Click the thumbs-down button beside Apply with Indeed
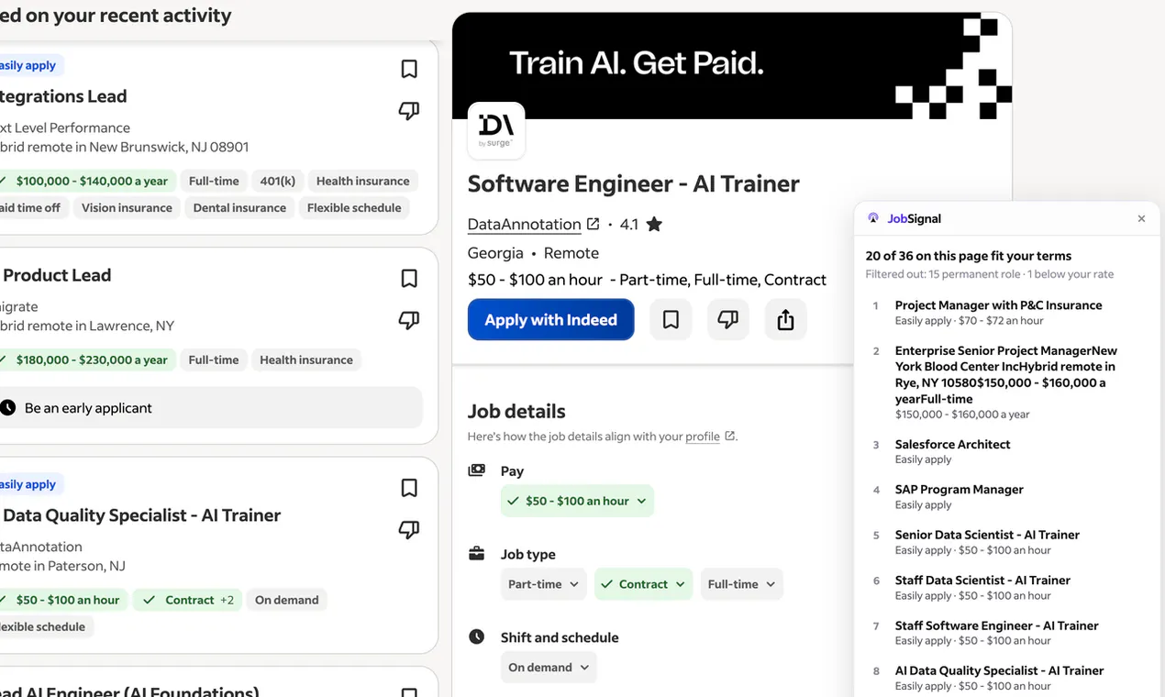Screen dimensions: 1165x697 coord(727,319)
